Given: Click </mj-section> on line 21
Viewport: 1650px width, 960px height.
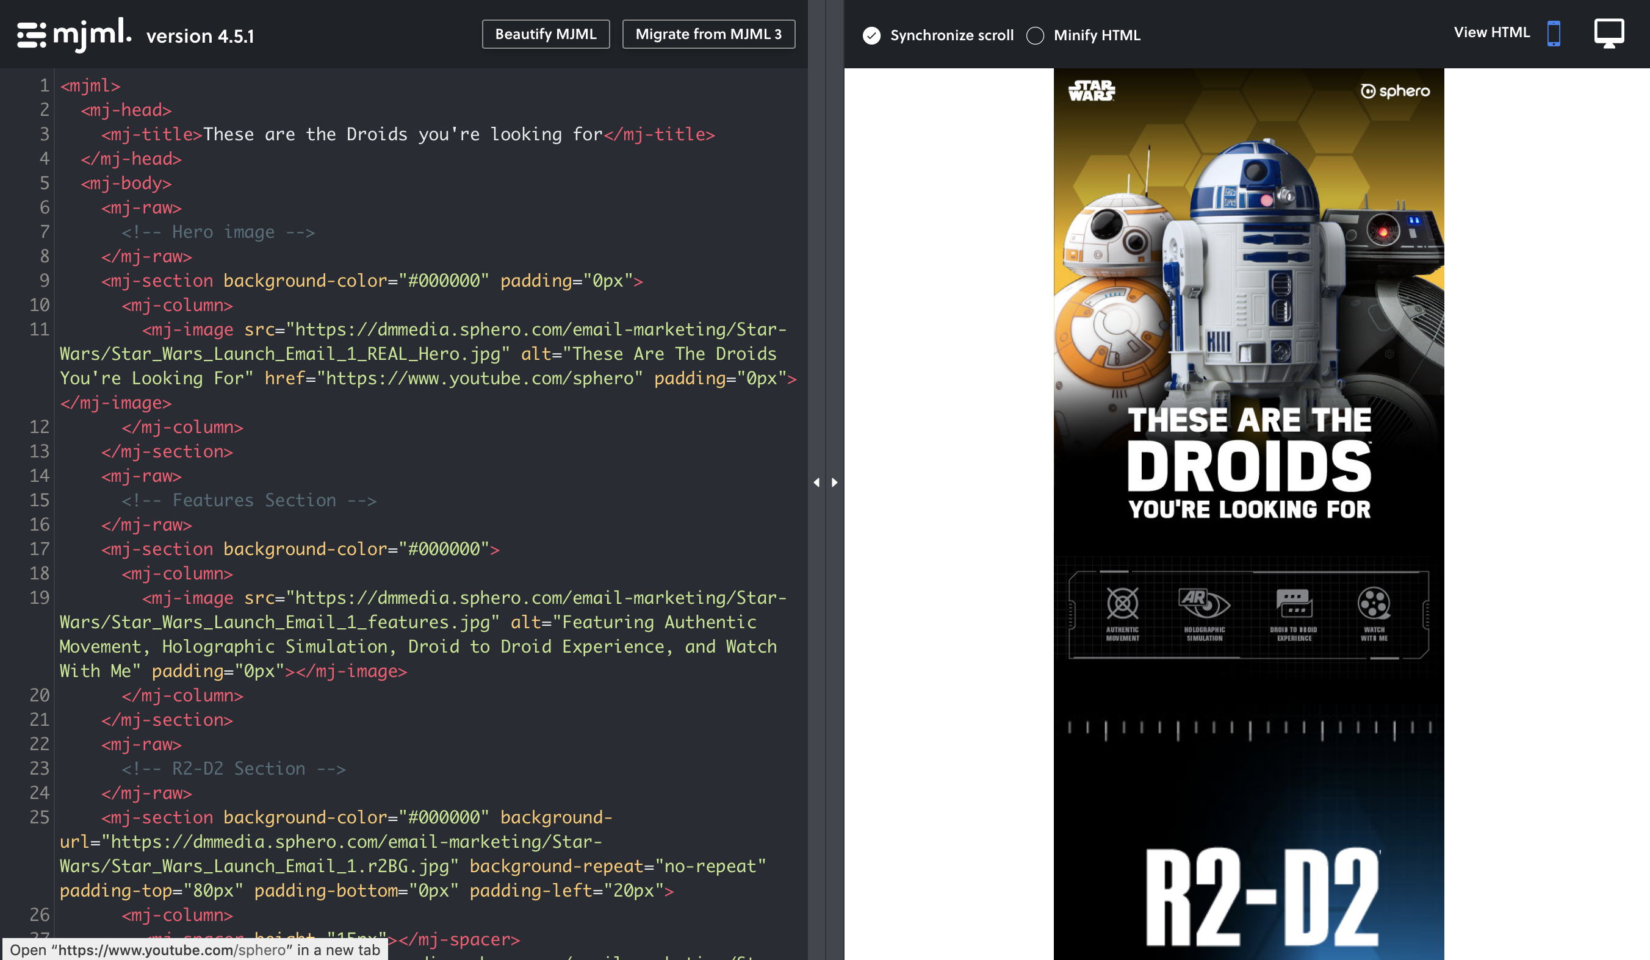Looking at the screenshot, I should coord(167,720).
